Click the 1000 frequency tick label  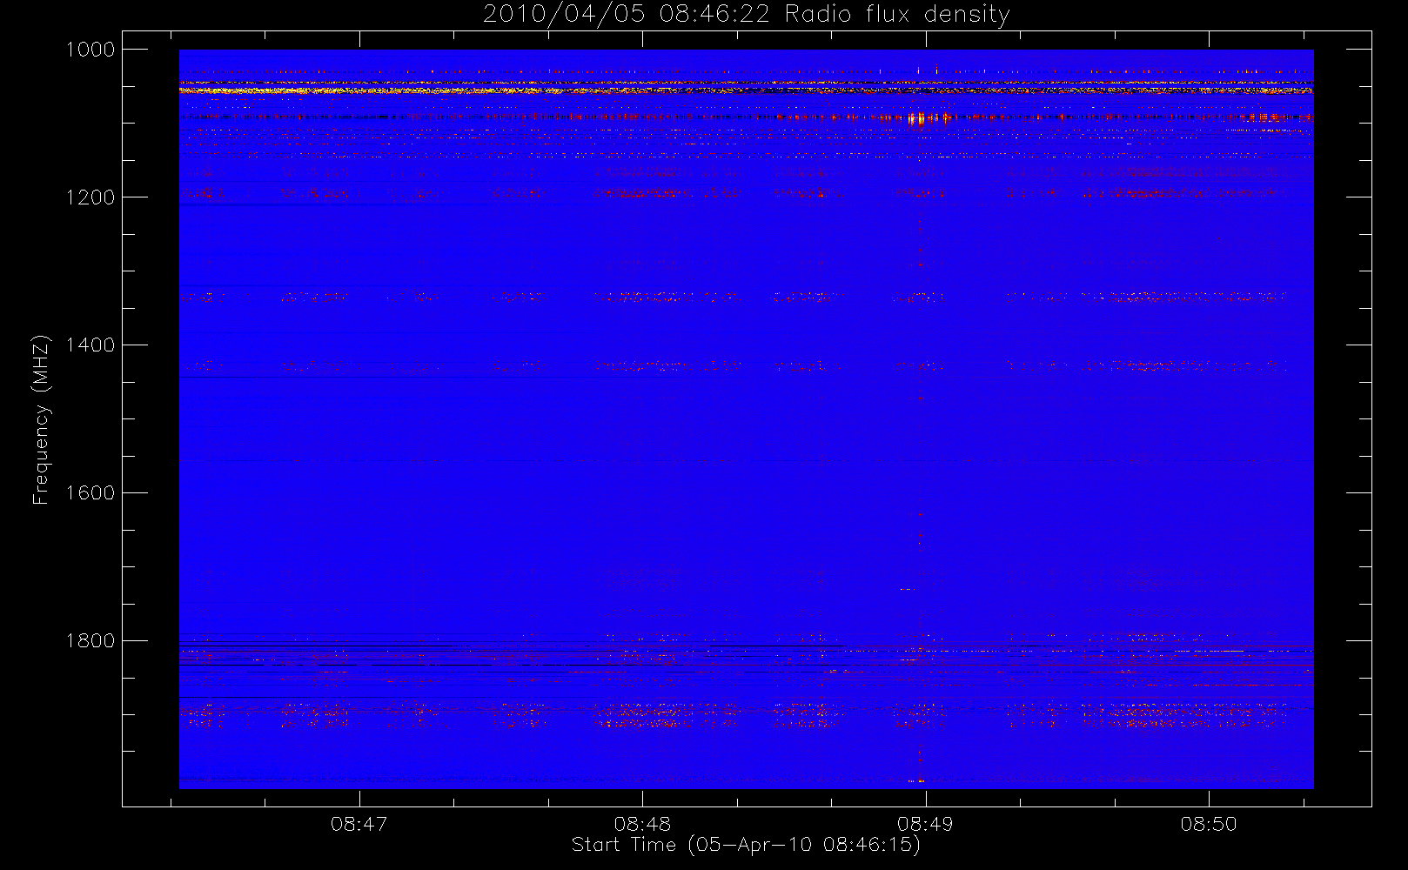91,50
